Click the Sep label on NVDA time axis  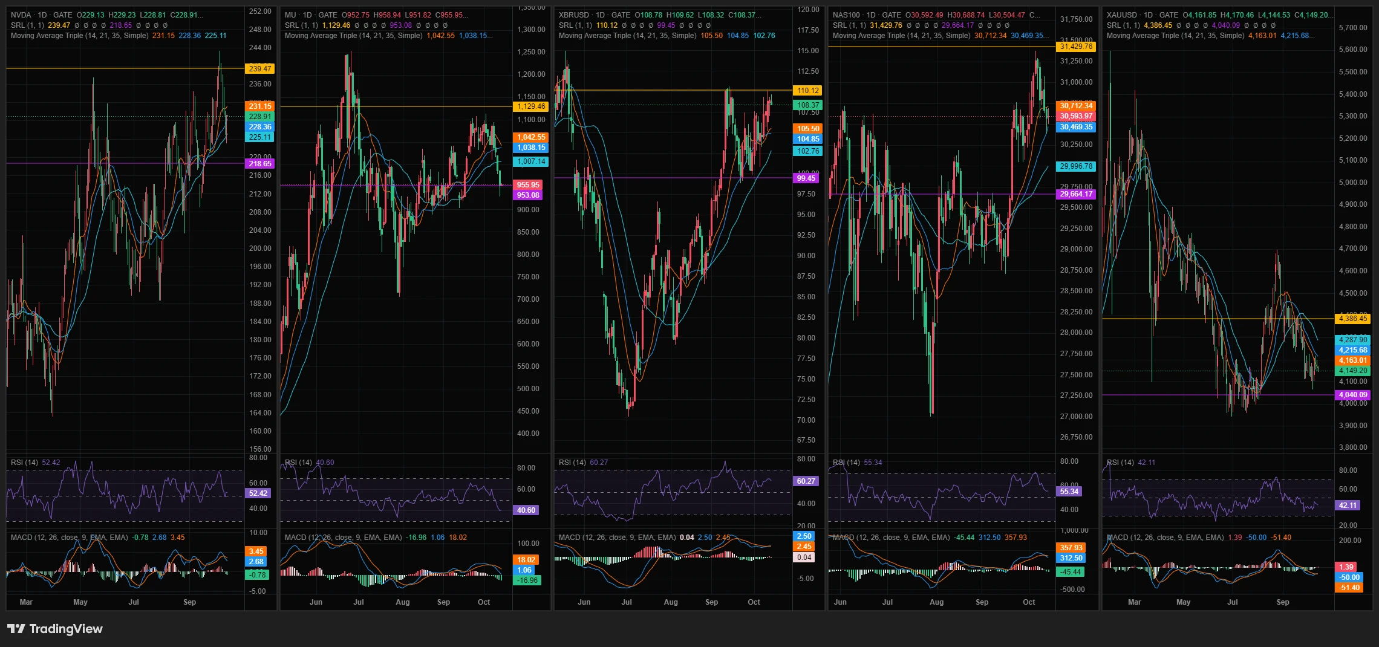(x=189, y=602)
